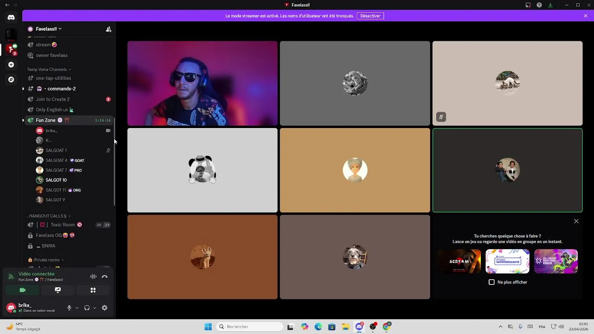
Task: Join the Join to Create 2 voice channel
Action: (x=69, y=99)
